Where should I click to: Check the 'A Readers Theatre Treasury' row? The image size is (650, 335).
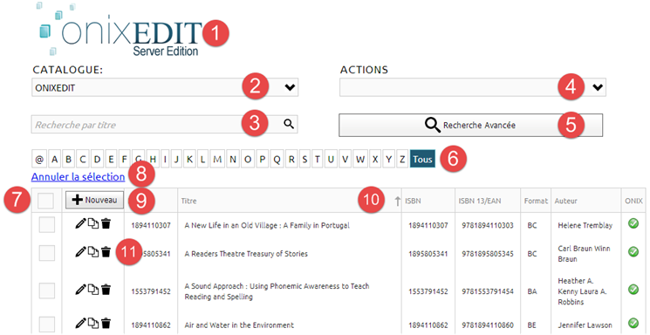[x=47, y=253]
